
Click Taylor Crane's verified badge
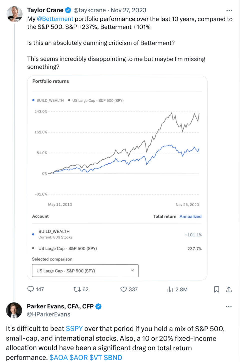pyautogui.click(x=68, y=10)
